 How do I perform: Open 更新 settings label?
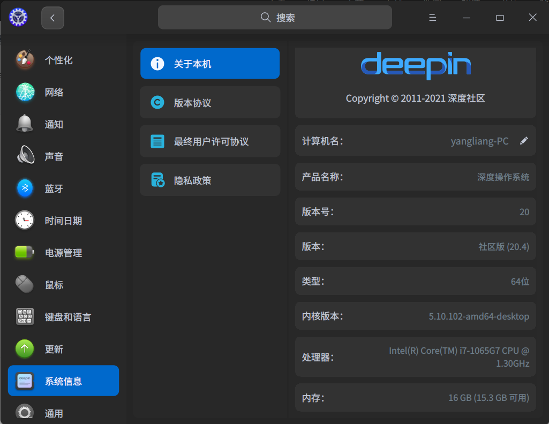[54, 349]
